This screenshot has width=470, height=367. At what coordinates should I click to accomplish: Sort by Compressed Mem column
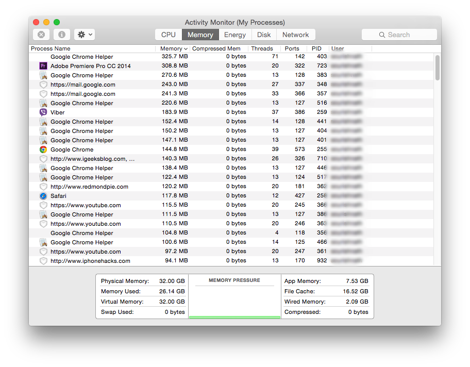219,48
